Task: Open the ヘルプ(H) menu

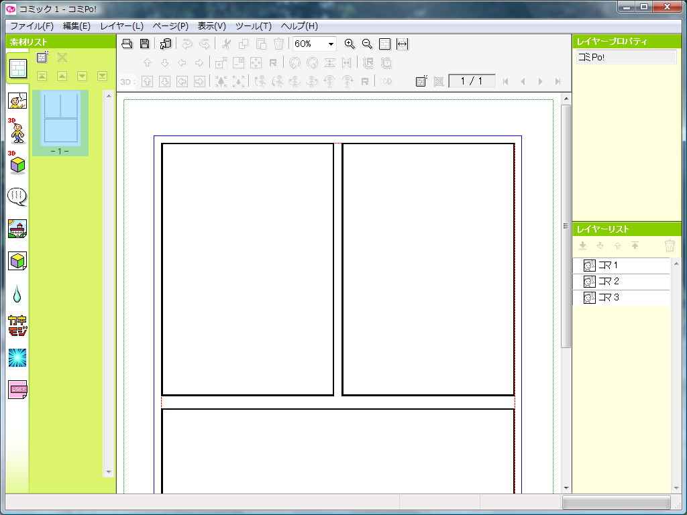Action: [299, 26]
